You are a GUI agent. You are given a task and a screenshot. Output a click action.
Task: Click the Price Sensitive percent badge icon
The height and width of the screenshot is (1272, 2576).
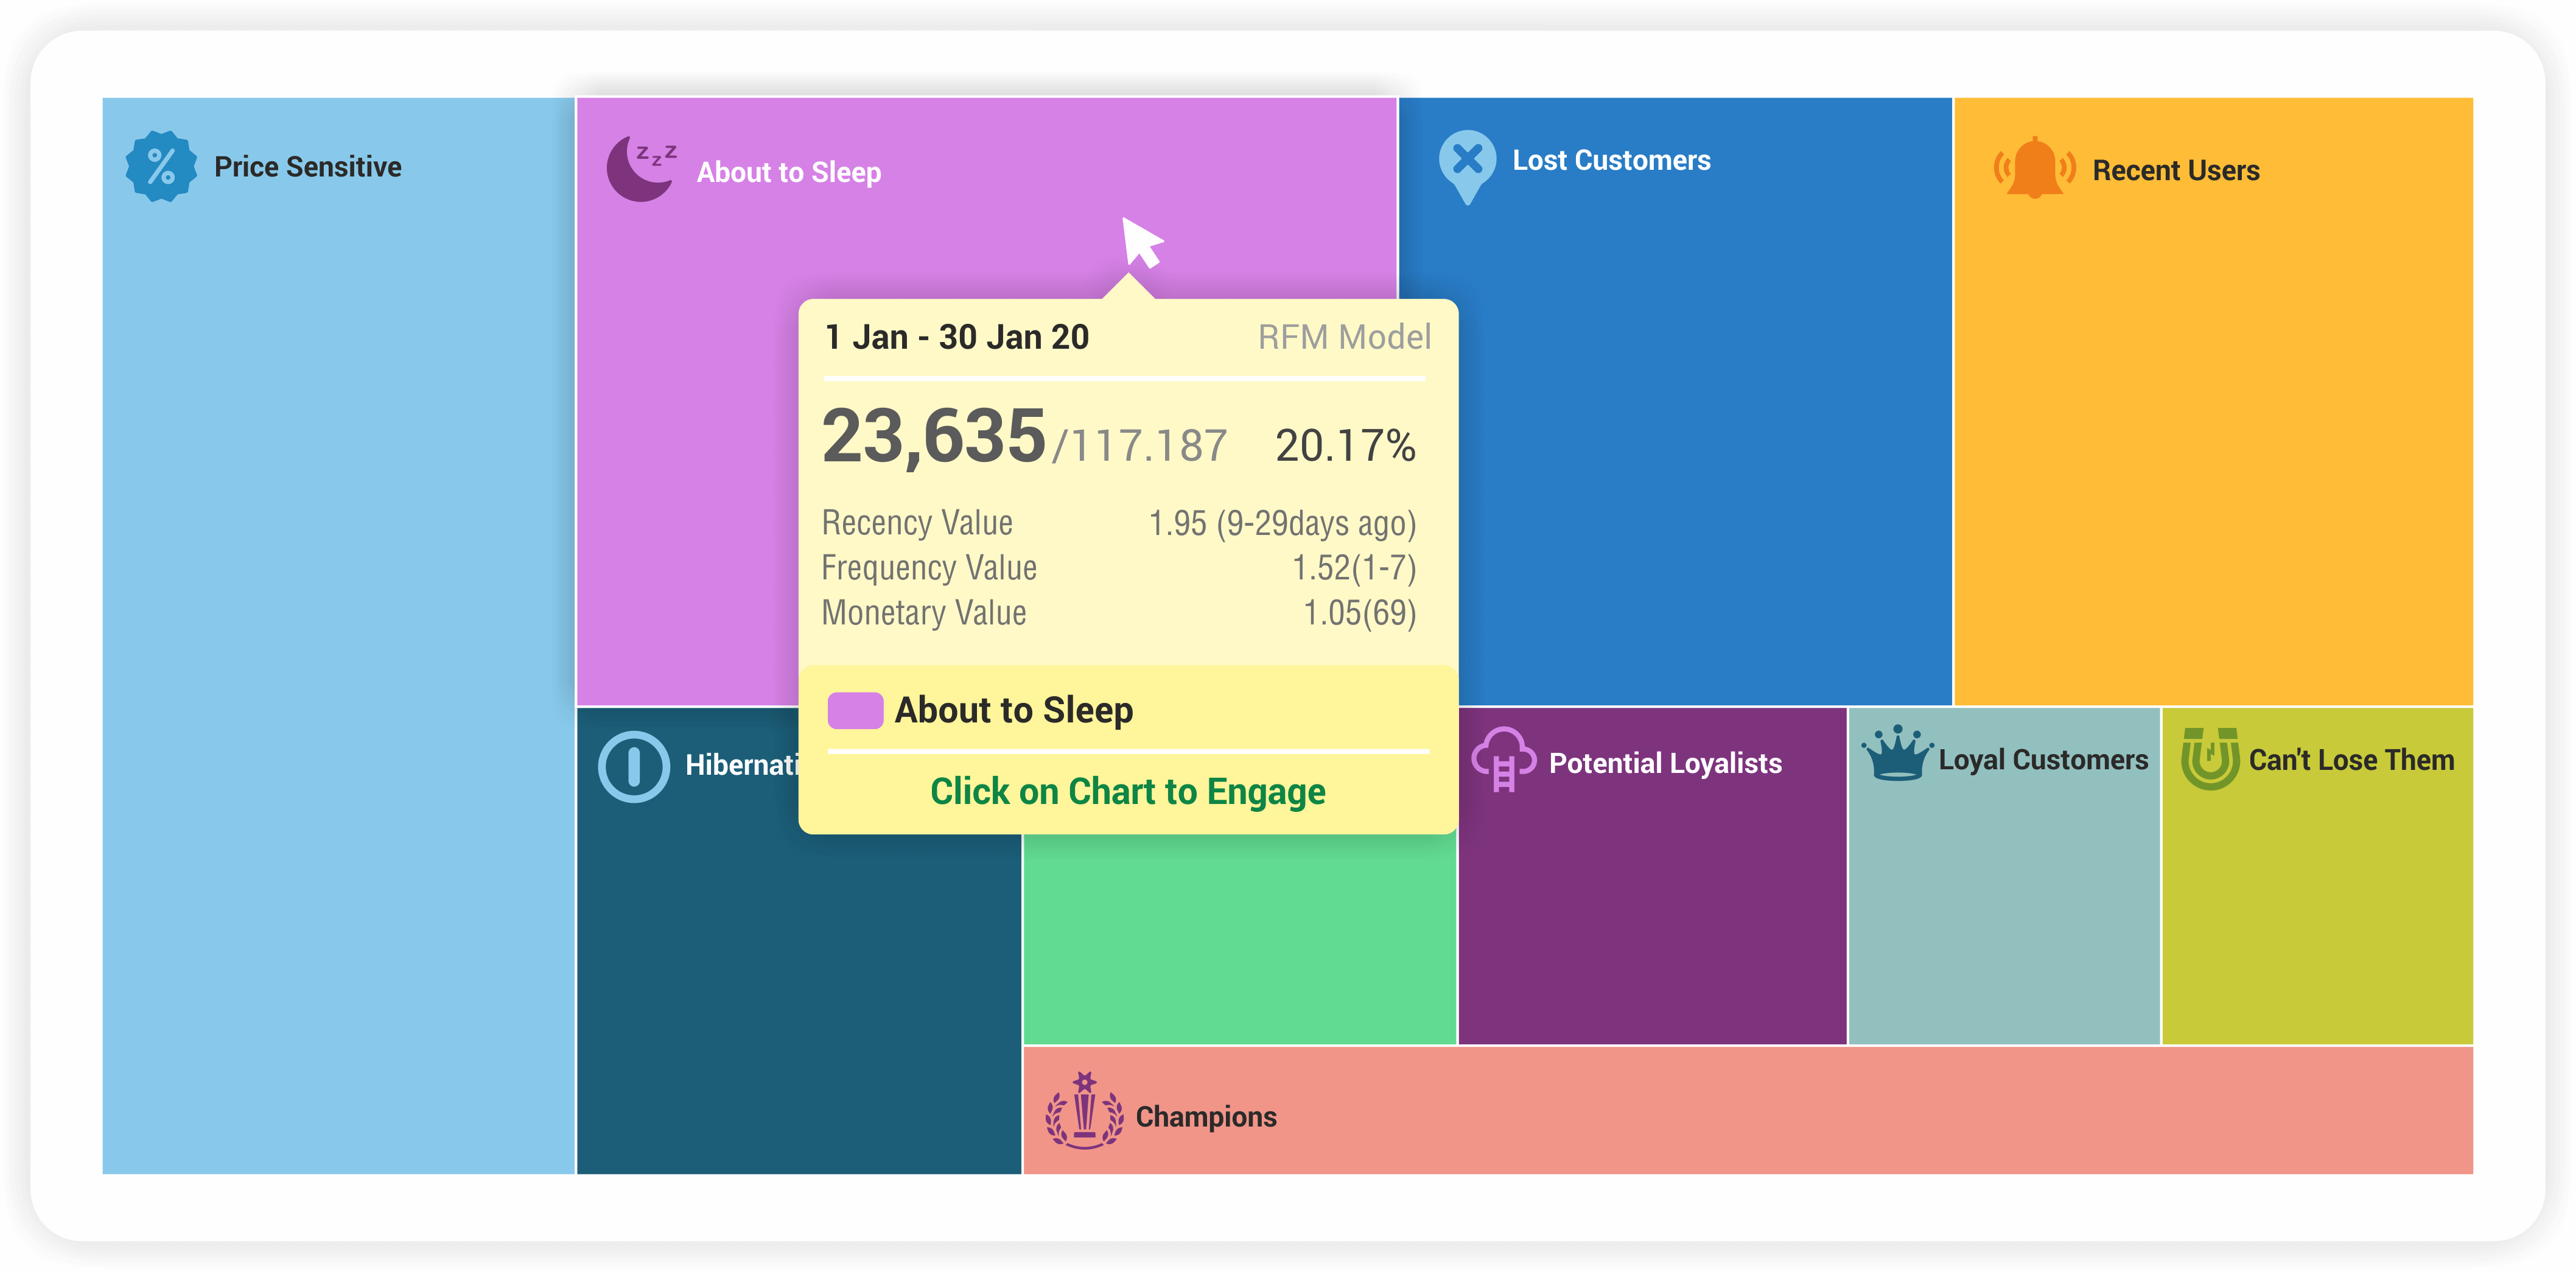pos(161,166)
